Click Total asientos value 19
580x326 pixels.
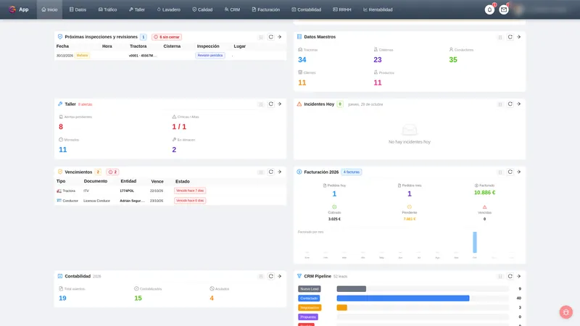click(x=62, y=298)
